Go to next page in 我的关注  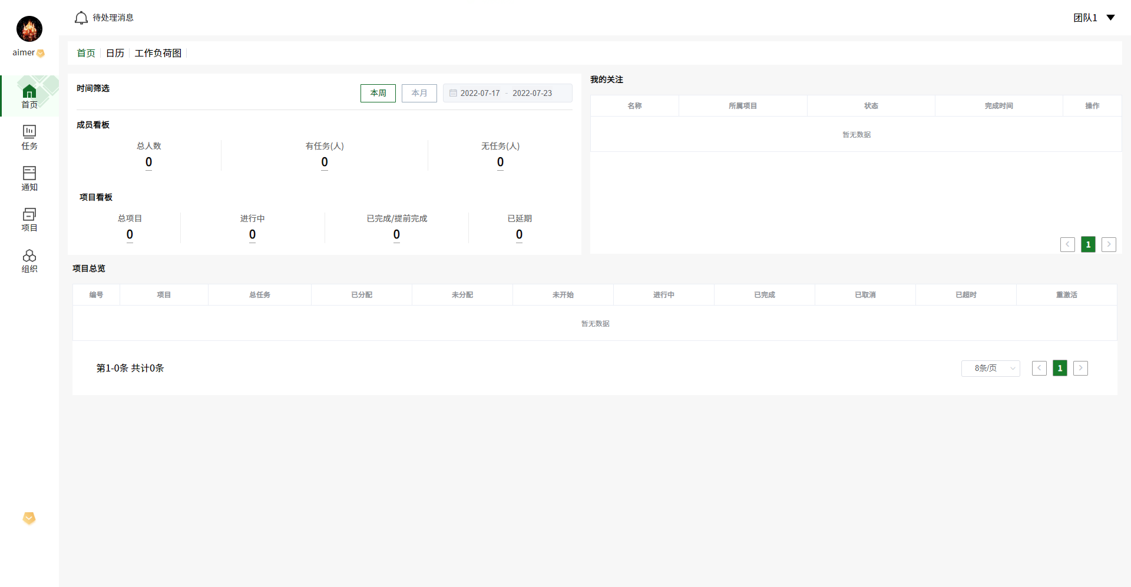tap(1109, 244)
